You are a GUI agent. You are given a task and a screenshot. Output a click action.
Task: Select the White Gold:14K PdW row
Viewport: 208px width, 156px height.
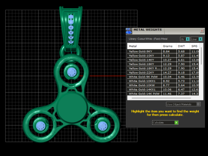[163, 94]
